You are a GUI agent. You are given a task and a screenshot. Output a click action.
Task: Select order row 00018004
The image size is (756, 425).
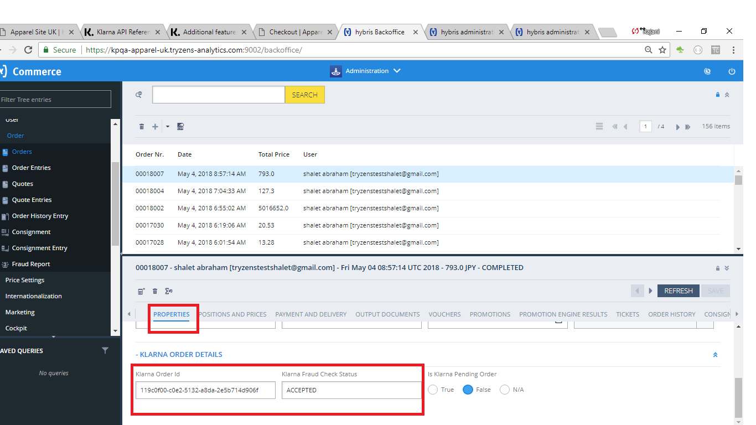(428, 191)
